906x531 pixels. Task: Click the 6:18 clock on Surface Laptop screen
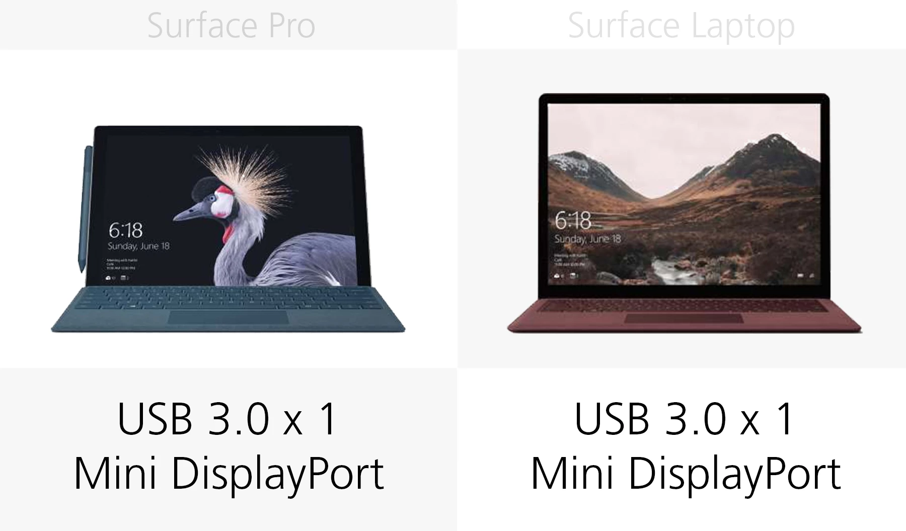click(573, 220)
